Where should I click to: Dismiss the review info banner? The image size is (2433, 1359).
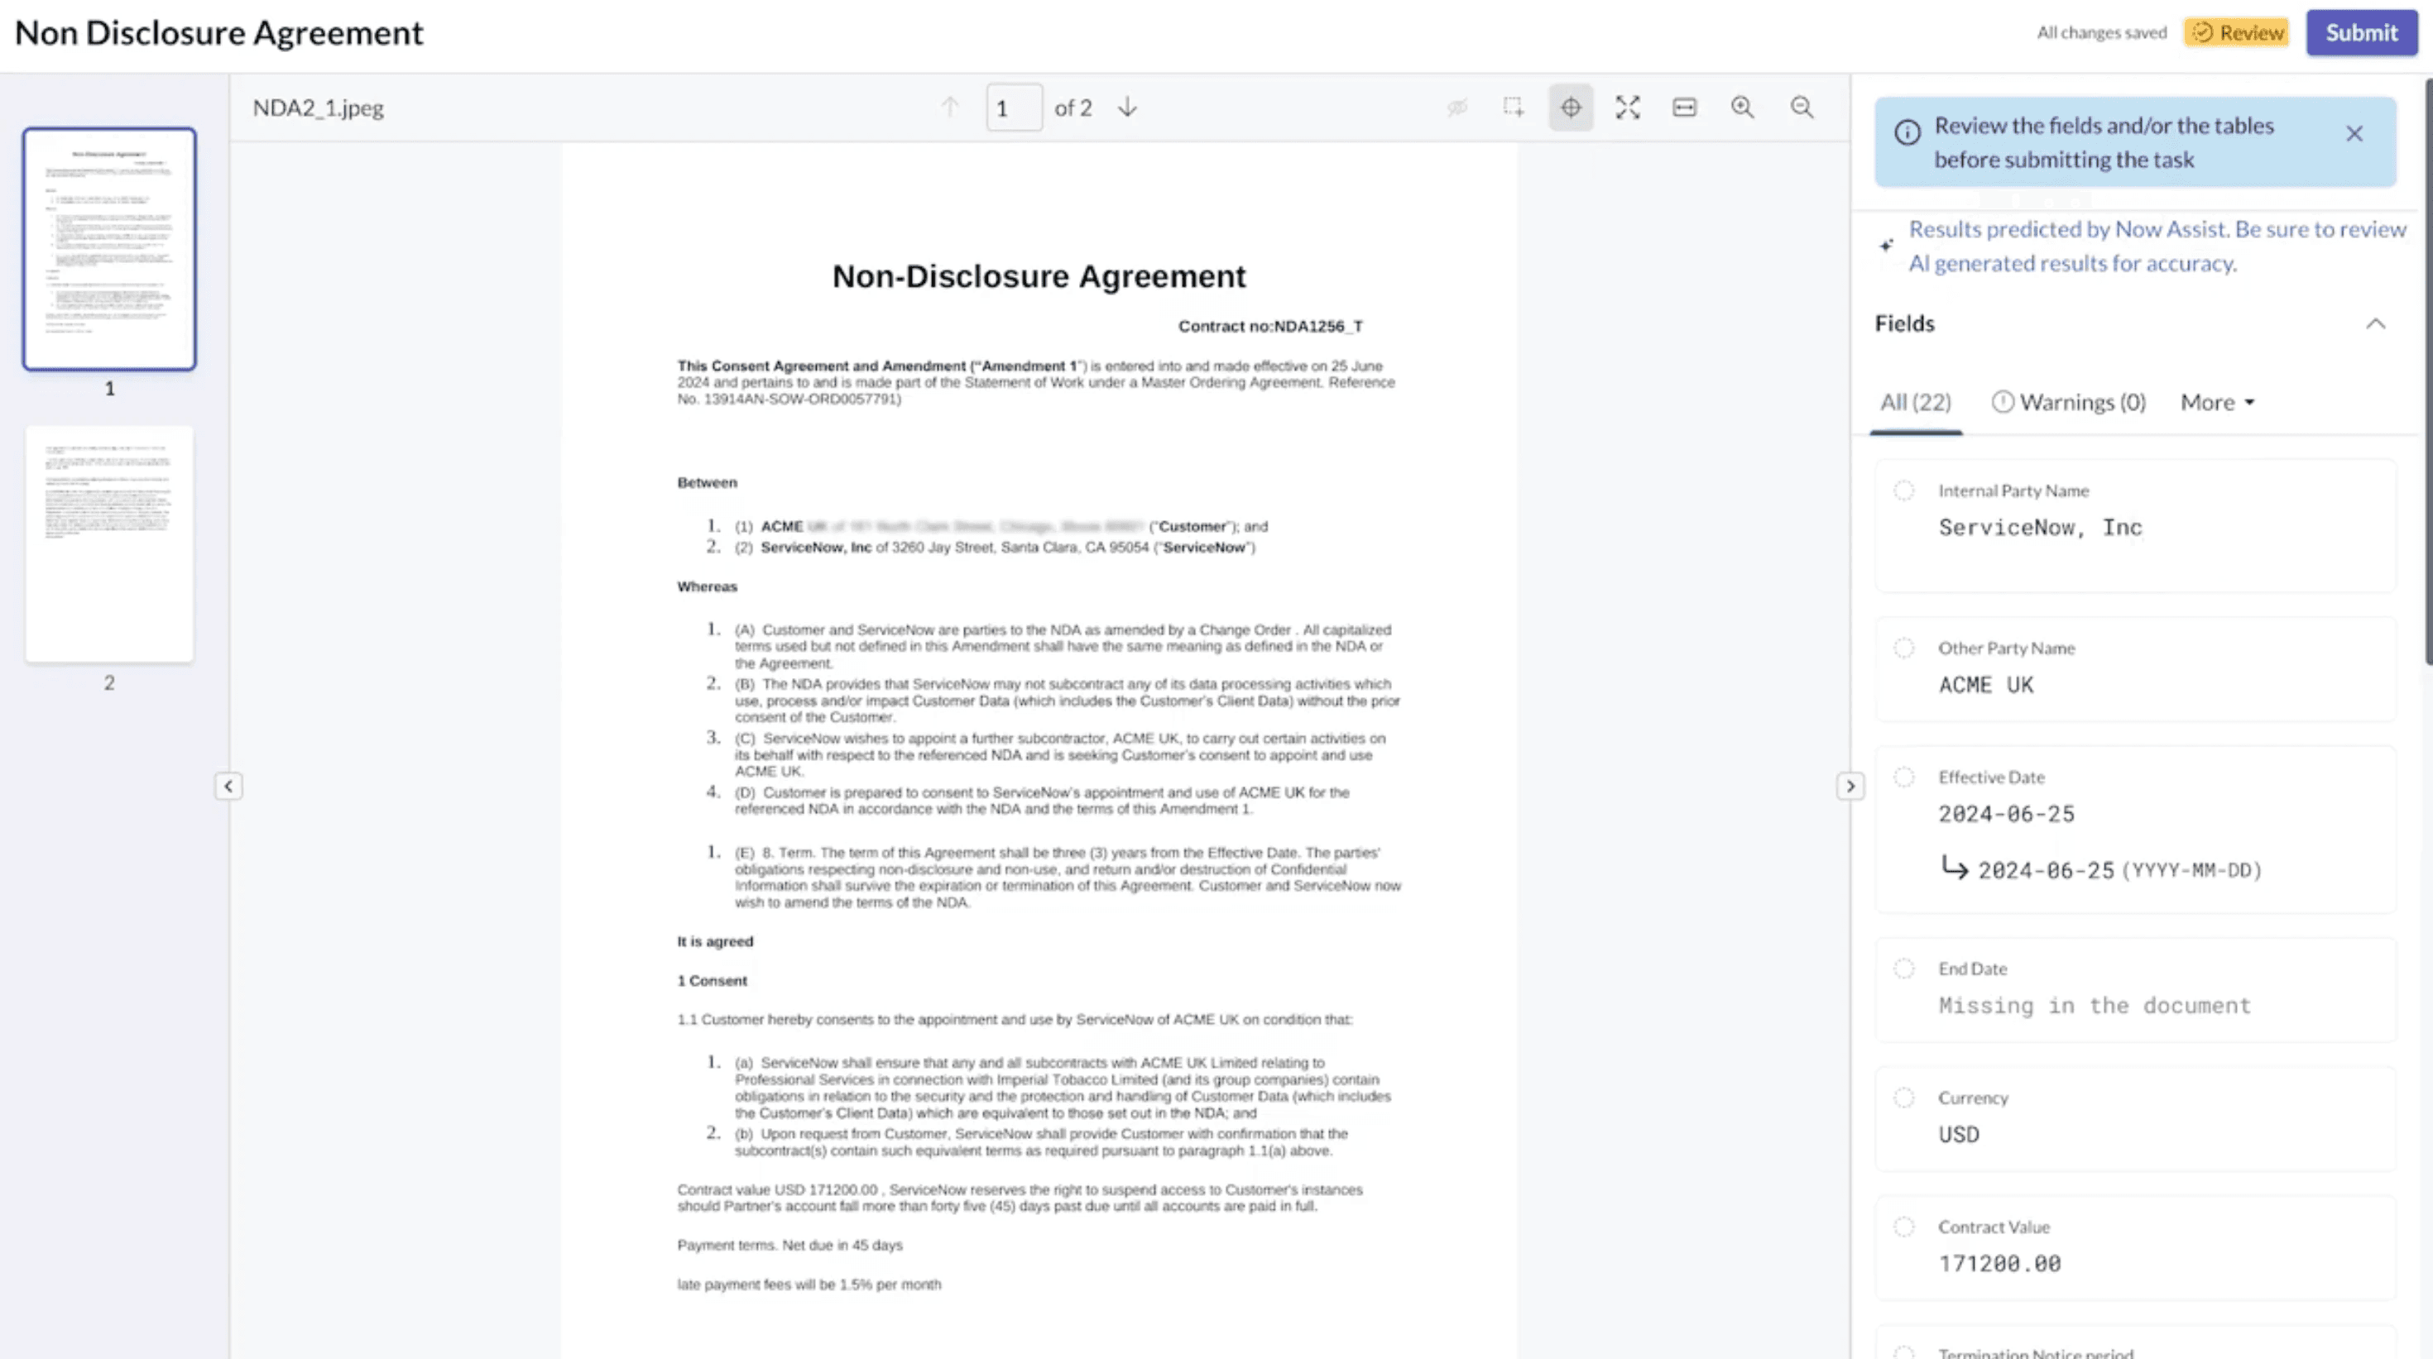click(2354, 134)
